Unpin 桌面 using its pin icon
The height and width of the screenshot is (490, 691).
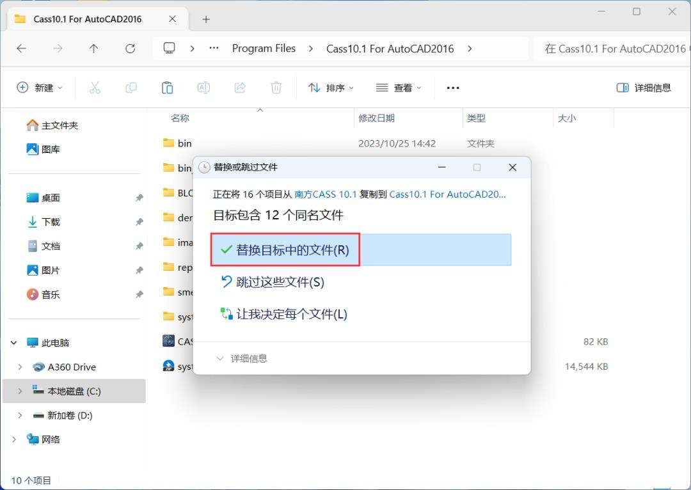139,198
